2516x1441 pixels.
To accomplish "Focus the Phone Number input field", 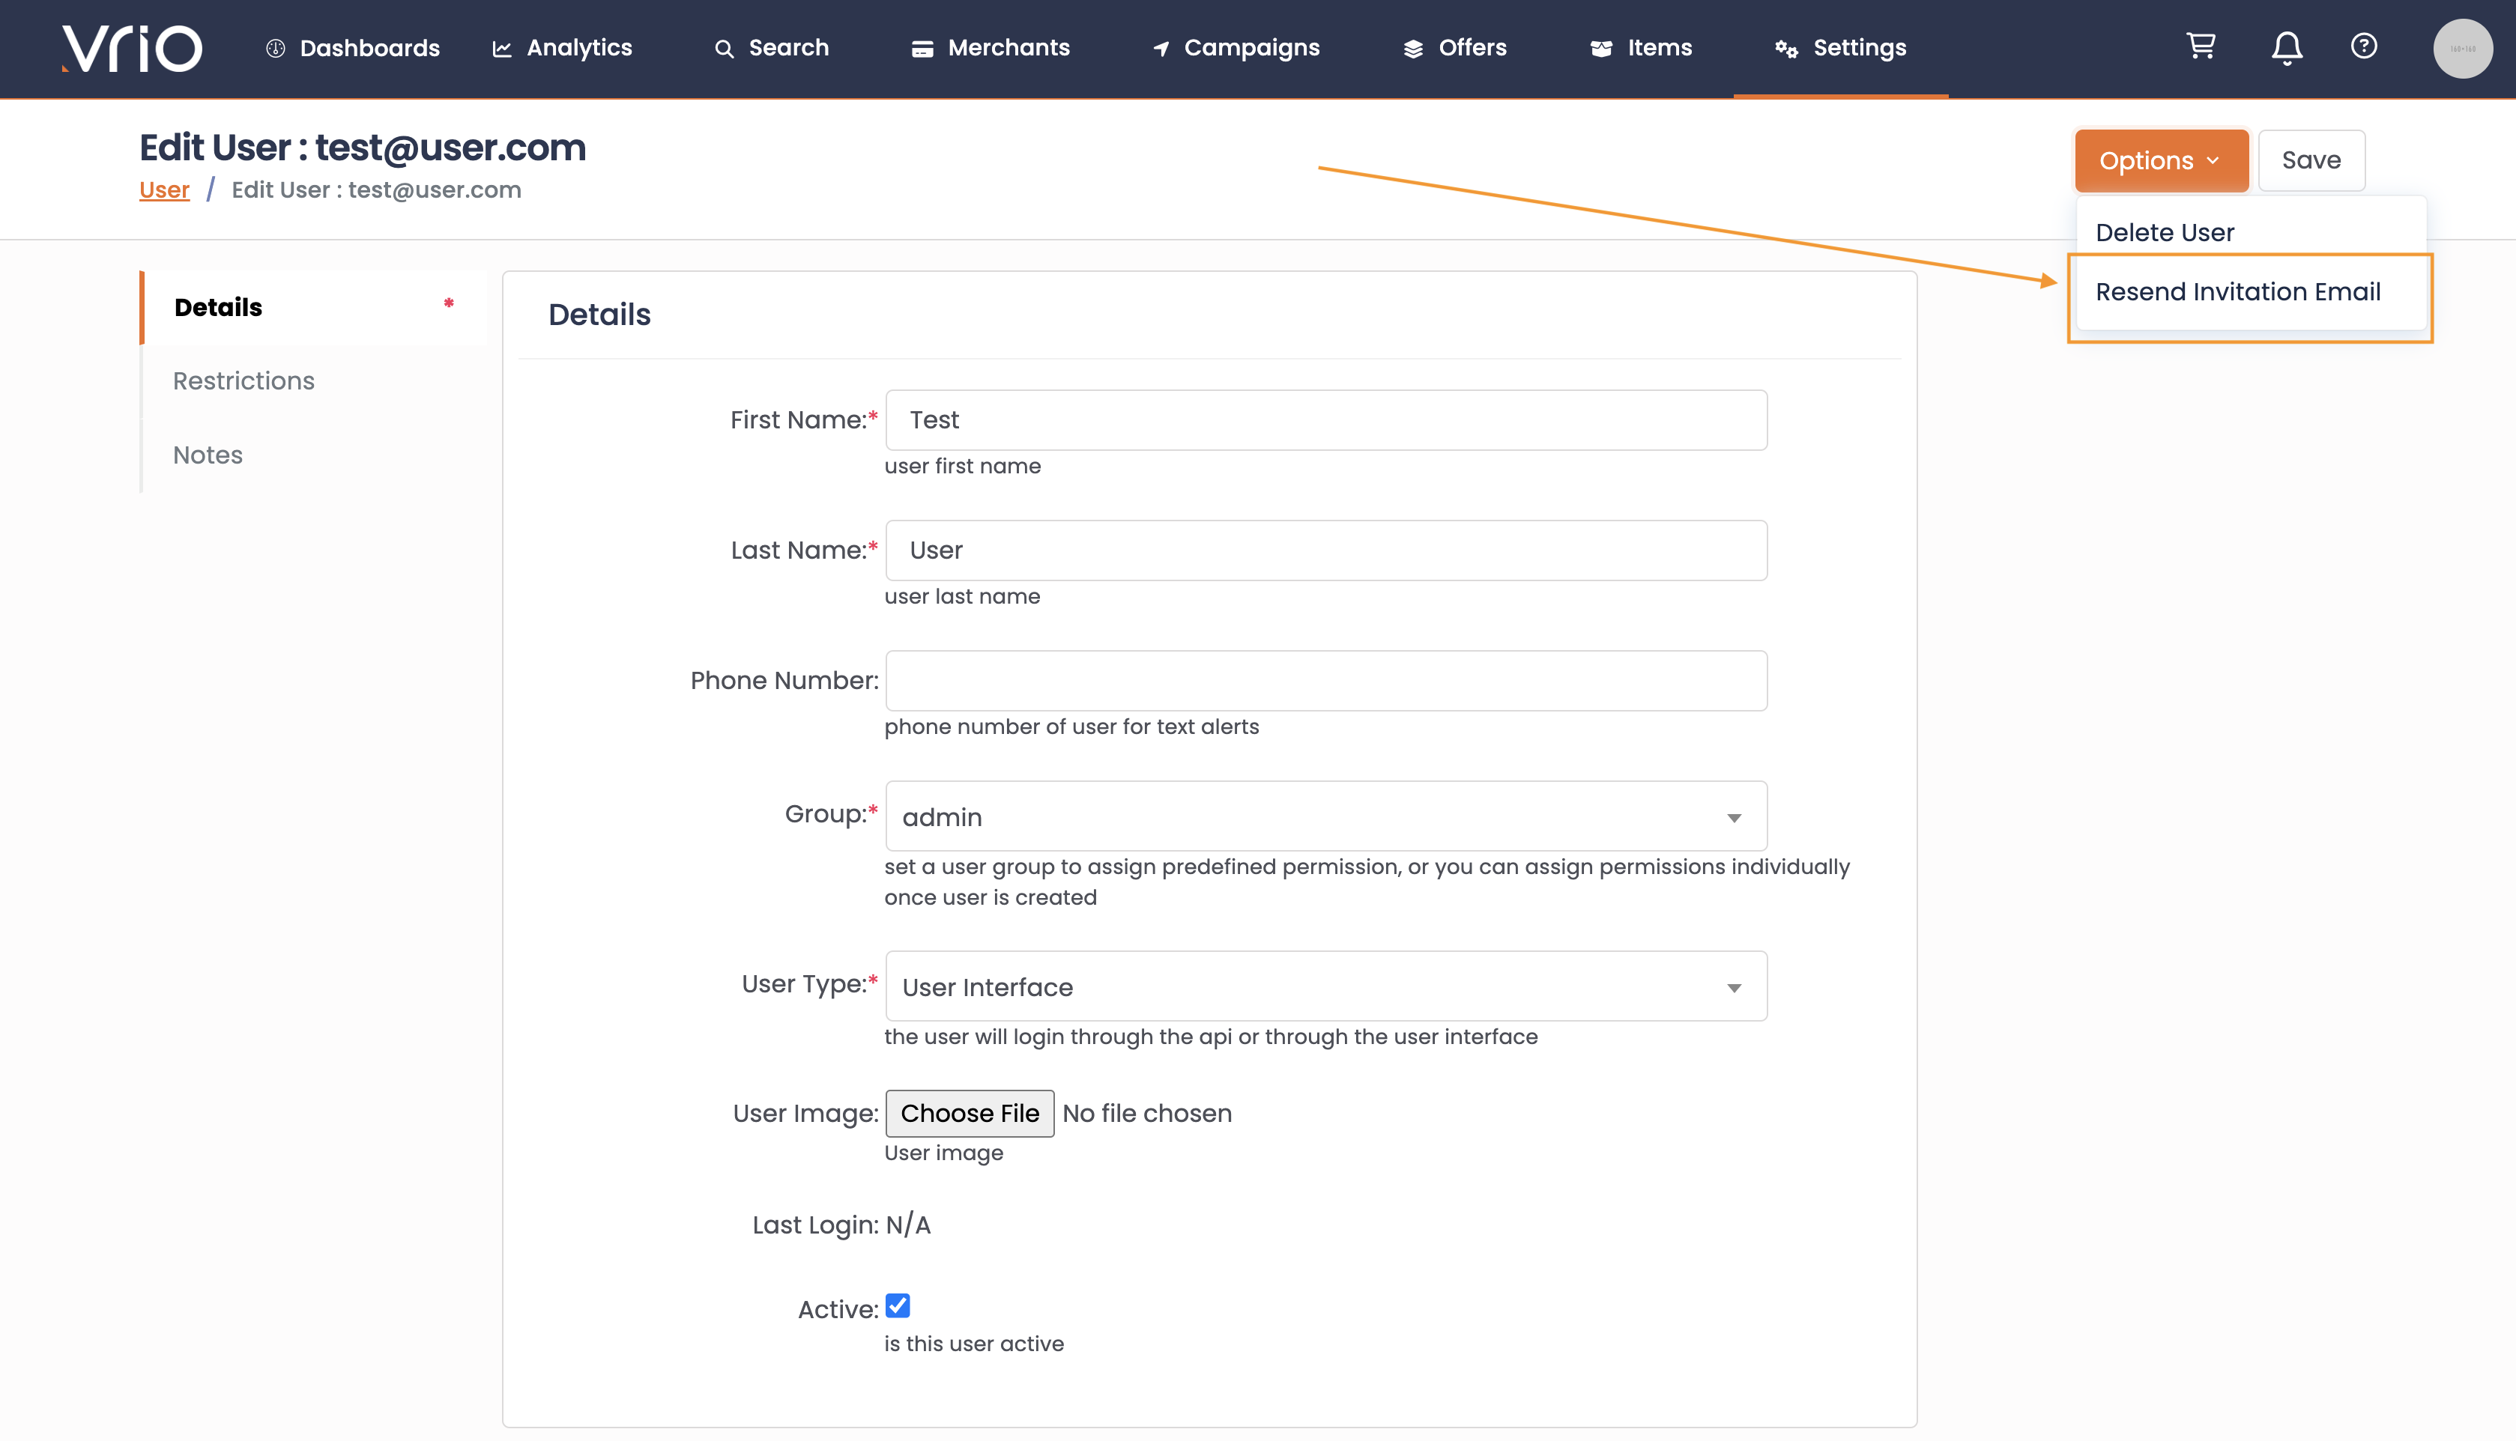I will pyautogui.click(x=1325, y=681).
